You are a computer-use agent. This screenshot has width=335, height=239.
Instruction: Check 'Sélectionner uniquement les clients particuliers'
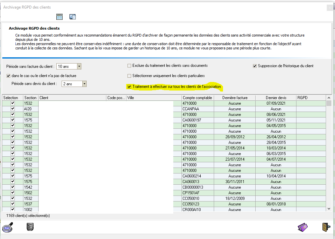pyautogui.click(x=129, y=76)
